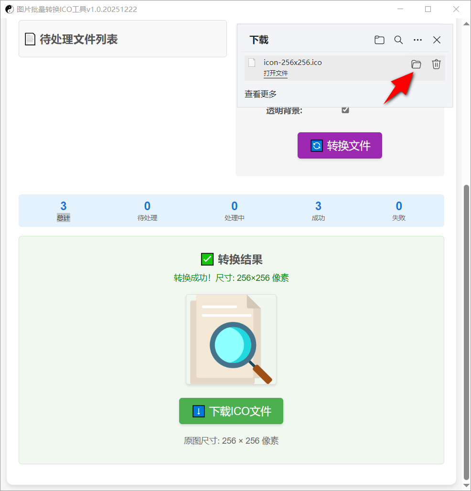Click the magnifier preview thumbnail
This screenshot has width=471, height=491.
click(231, 340)
